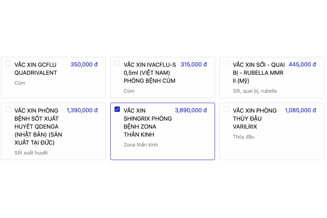The height and width of the screenshot is (218, 327).
Task: Click the 'Zona thần kinh' subtitle text
Action: pos(141,145)
